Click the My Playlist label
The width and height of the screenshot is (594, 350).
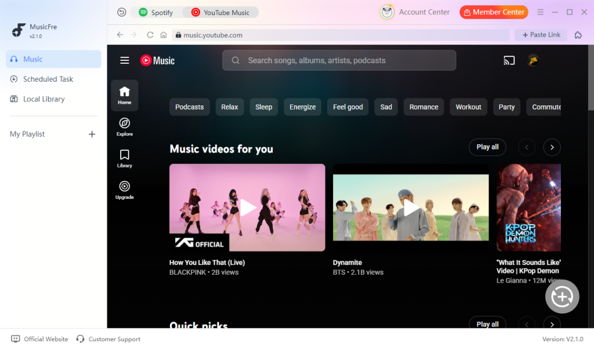pos(27,134)
